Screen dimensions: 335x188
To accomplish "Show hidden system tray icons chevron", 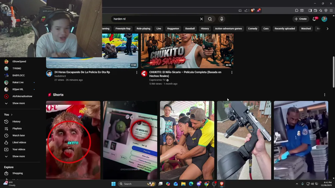I will click(x=297, y=184).
